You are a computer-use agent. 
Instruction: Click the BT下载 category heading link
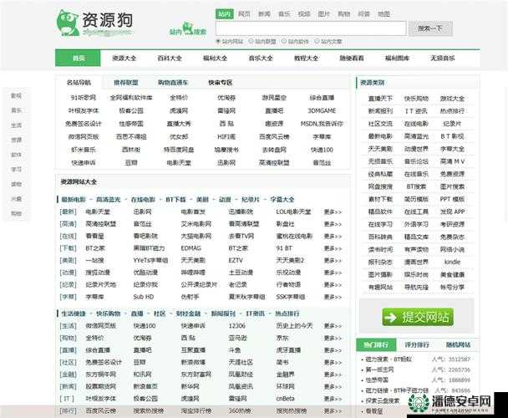coord(175,200)
